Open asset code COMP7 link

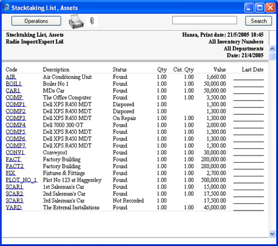[16, 146]
